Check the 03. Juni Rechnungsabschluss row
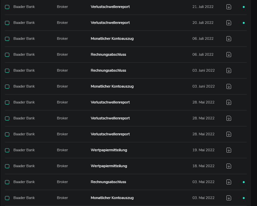Image resolution: width=257 pixels, height=206 pixels. (x=7, y=71)
